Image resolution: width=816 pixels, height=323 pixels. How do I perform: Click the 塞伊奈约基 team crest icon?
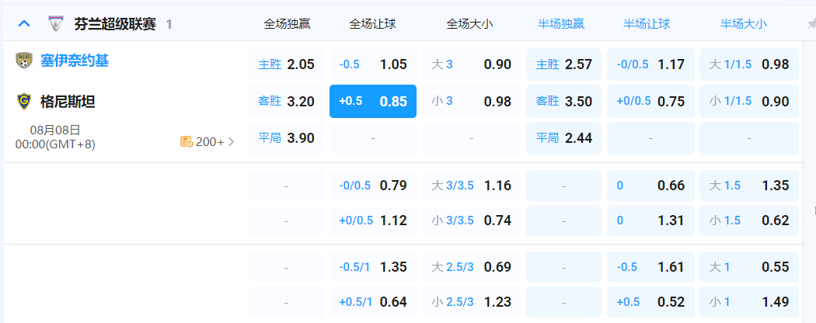click(x=23, y=61)
